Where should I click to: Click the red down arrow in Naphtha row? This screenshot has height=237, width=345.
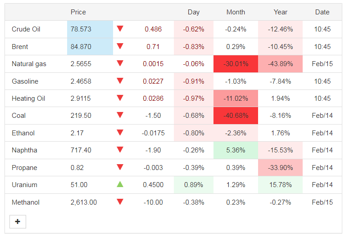(120, 150)
